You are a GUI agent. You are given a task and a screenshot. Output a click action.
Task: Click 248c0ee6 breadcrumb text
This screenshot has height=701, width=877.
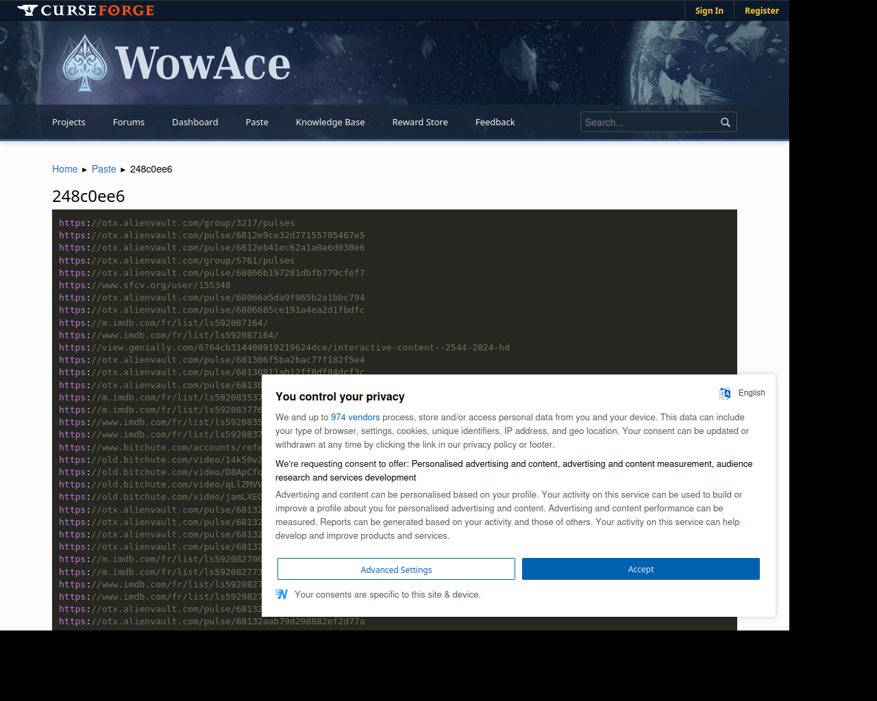(151, 169)
